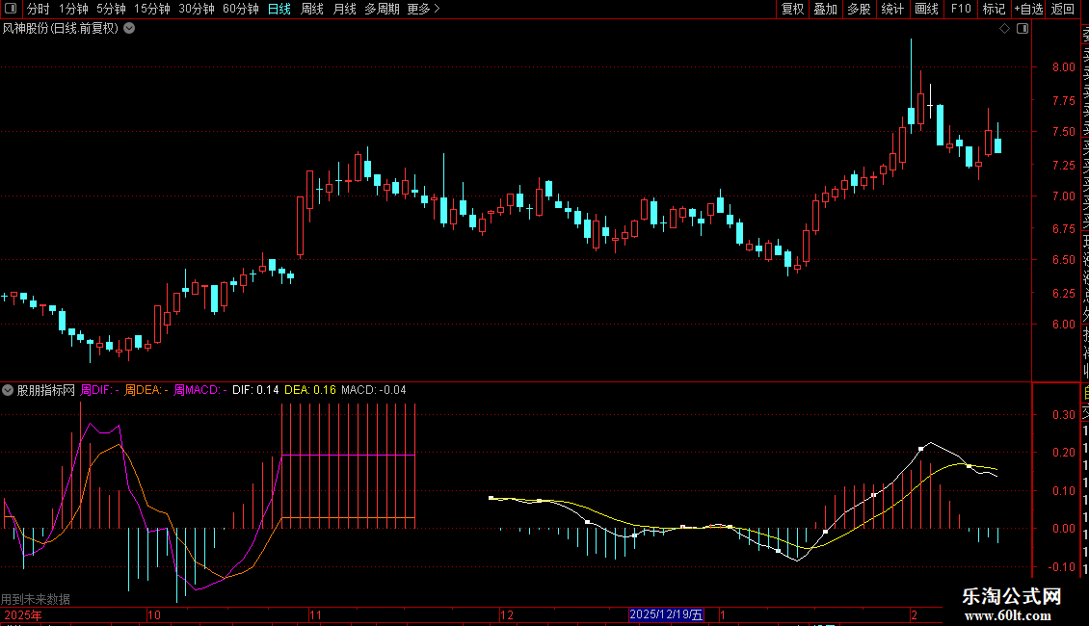Open 统计 statistics view
Image resolution: width=1089 pixels, height=626 pixels.
[892, 9]
